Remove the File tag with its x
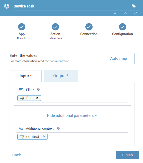This screenshot has width=143, height=163. pyautogui.click(x=37, y=98)
